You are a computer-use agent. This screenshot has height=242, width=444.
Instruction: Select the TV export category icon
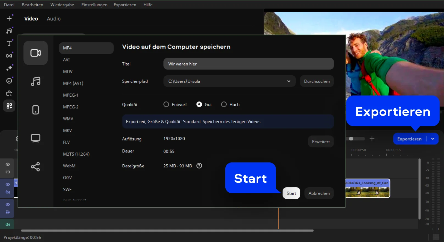(x=35, y=138)
